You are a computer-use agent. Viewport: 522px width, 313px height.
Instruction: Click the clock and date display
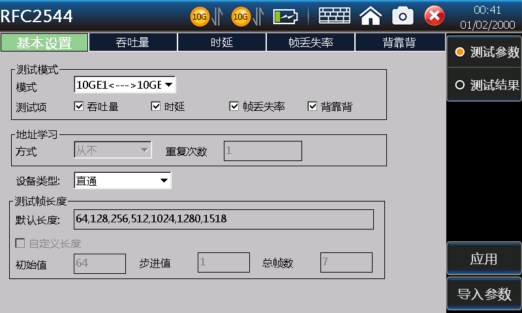487,16
